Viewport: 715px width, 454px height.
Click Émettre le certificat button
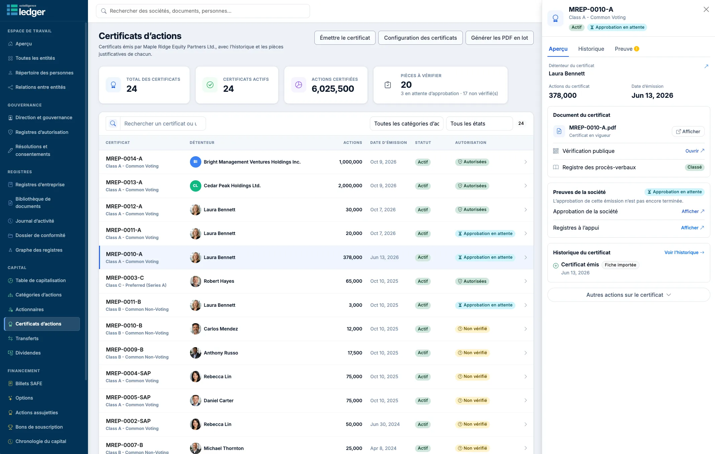[345, 38]
